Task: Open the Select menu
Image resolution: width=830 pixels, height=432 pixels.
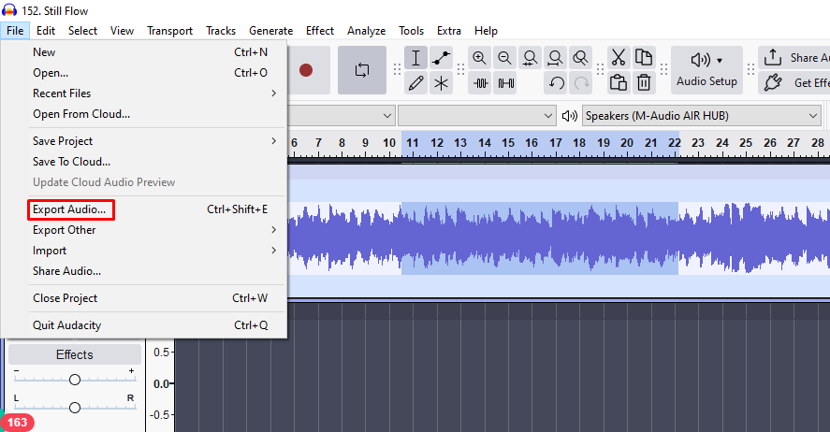Action: point(82,31)
